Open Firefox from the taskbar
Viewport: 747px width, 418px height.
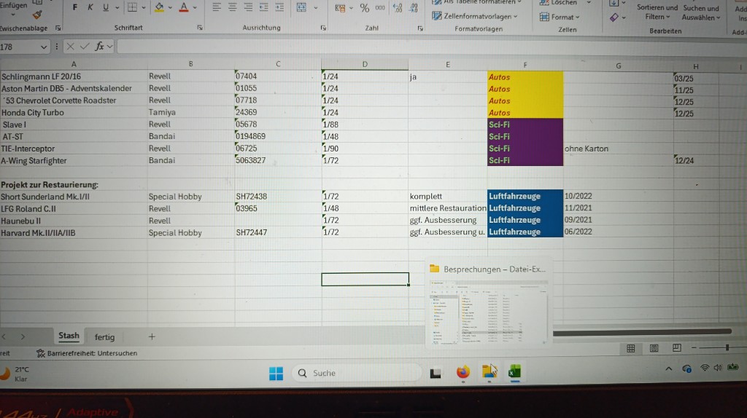coord(463,372)
